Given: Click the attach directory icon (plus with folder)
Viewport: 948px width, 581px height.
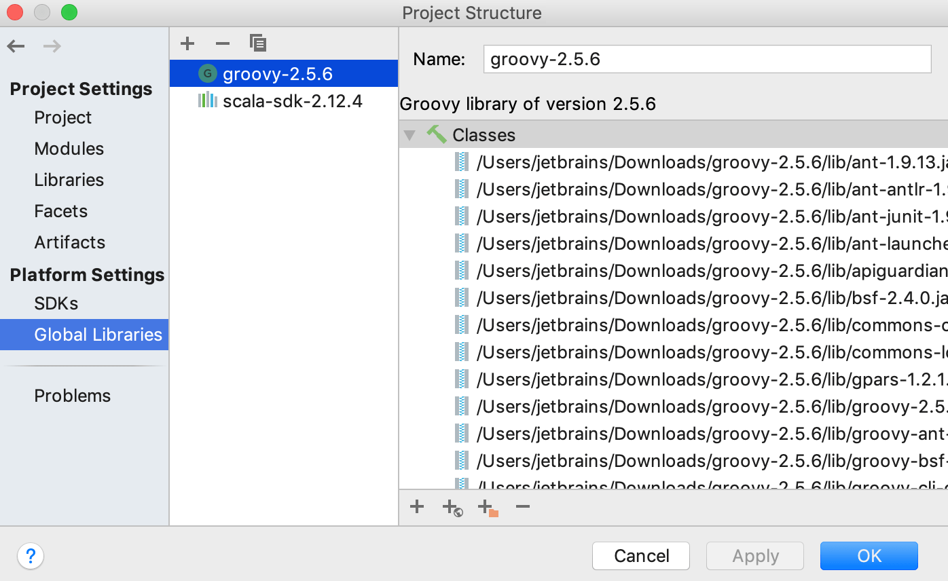Looking at the screenshot, I should click(x=488, y=507).
